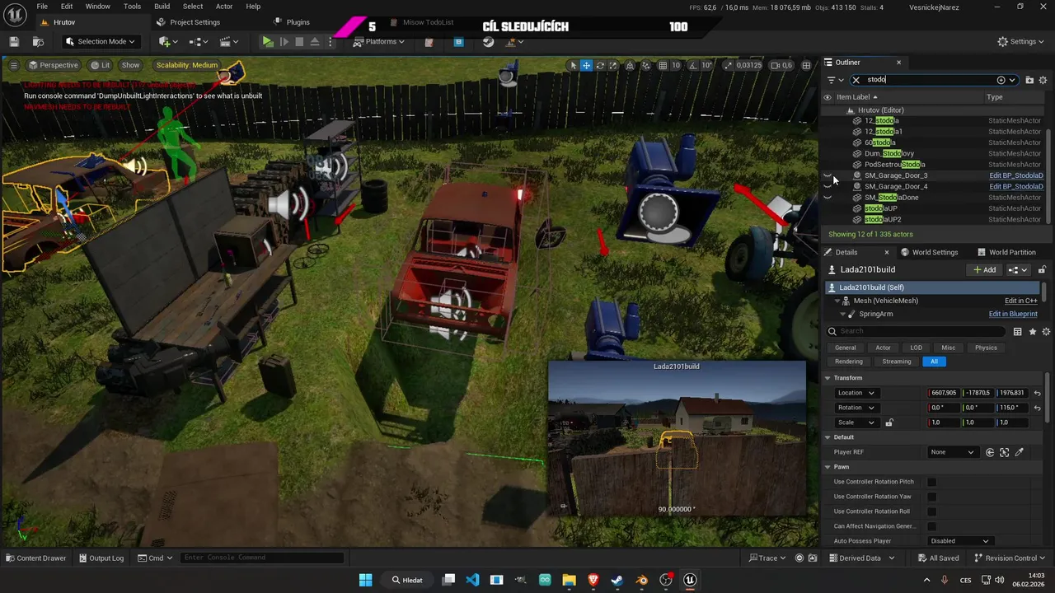Clear the Outliner search with X icon
Screen dimensions: 1055x593
[856, 80]
